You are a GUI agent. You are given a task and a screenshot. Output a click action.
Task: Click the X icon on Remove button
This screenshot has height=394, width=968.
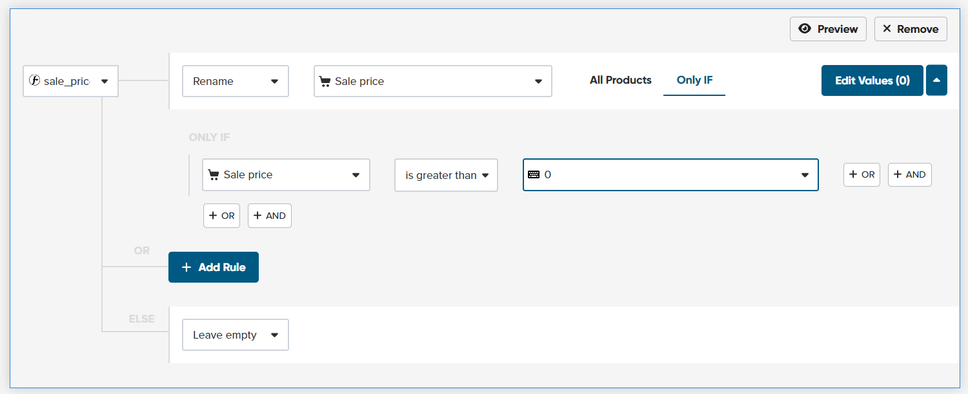coord(887,29)
